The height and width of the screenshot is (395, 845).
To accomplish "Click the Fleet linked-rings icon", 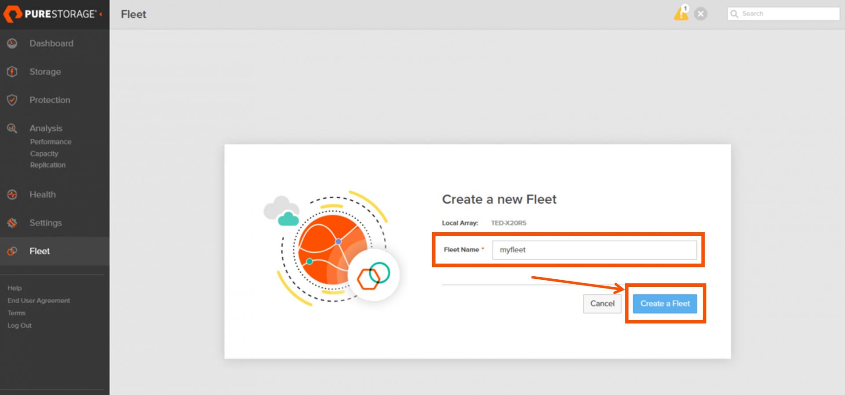I will coord(12,251).
